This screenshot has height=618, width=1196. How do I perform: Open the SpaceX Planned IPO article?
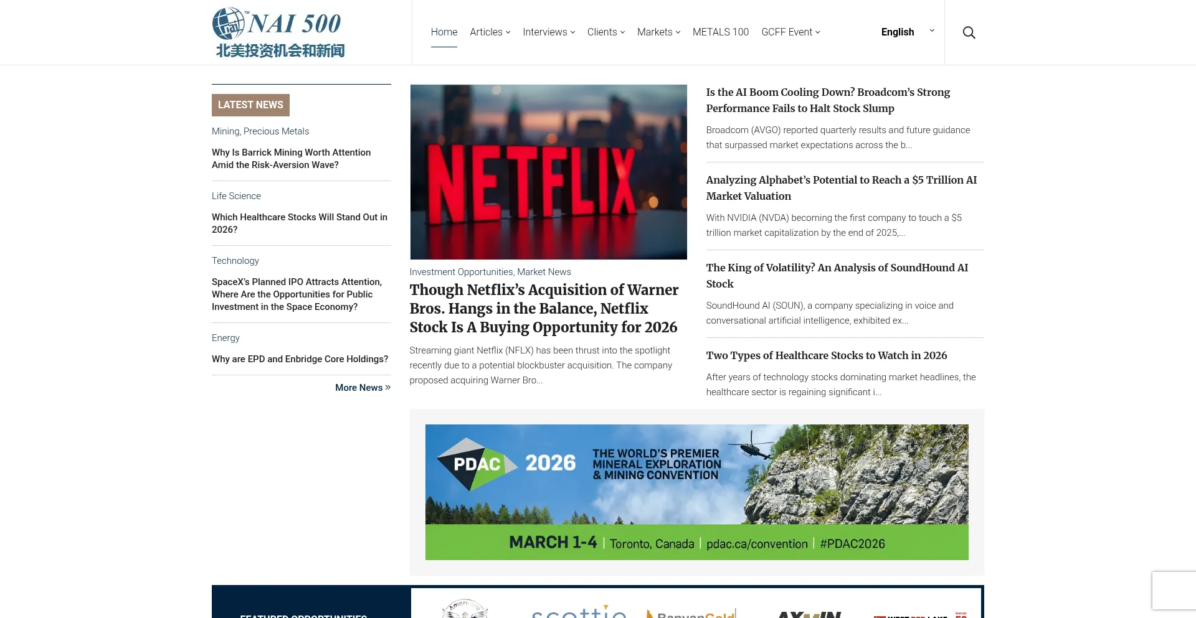(297, 294)
